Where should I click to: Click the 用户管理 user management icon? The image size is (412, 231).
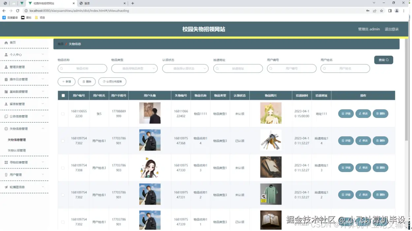coord(6,174)
